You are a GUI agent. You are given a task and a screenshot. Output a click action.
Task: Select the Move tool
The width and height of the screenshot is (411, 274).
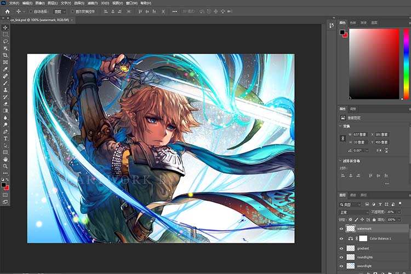click(x=5, y=27)
